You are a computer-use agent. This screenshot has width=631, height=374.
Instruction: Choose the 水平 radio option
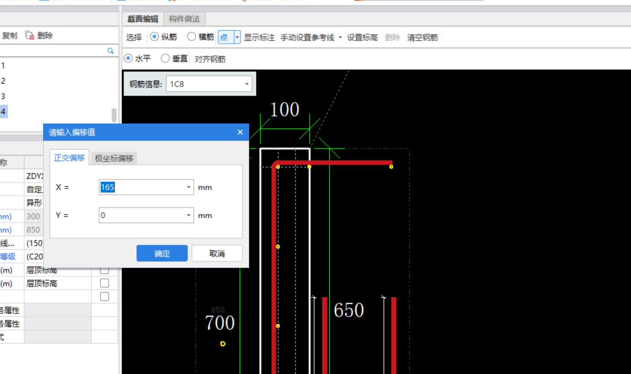[128, 58]
